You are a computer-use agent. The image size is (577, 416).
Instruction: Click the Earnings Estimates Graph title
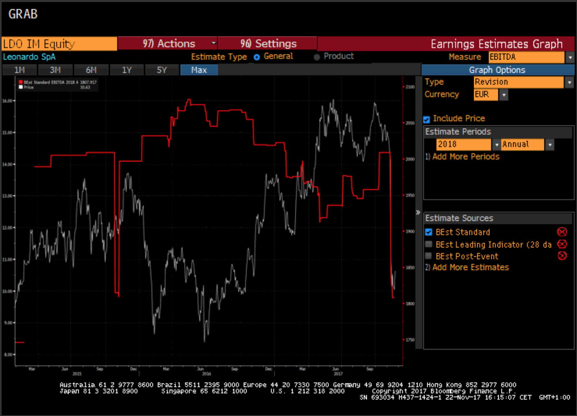(496, 44)
